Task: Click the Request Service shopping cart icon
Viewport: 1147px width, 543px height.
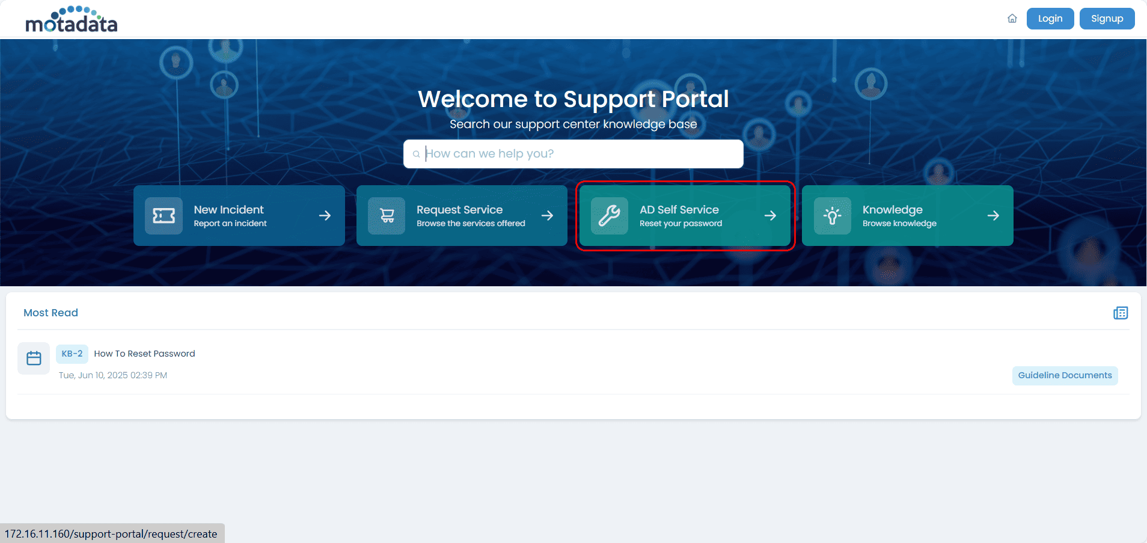Action: (x=387, y=215)
